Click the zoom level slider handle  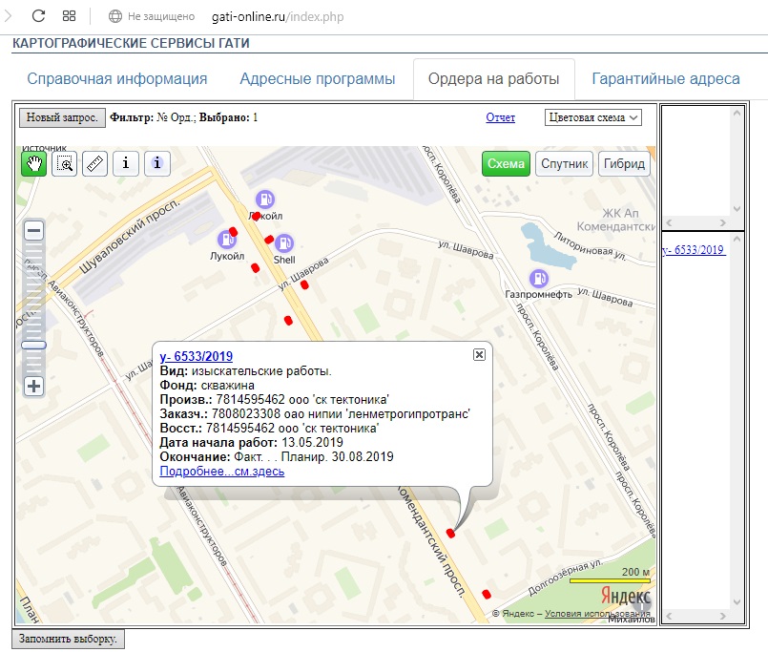[34, 345]
